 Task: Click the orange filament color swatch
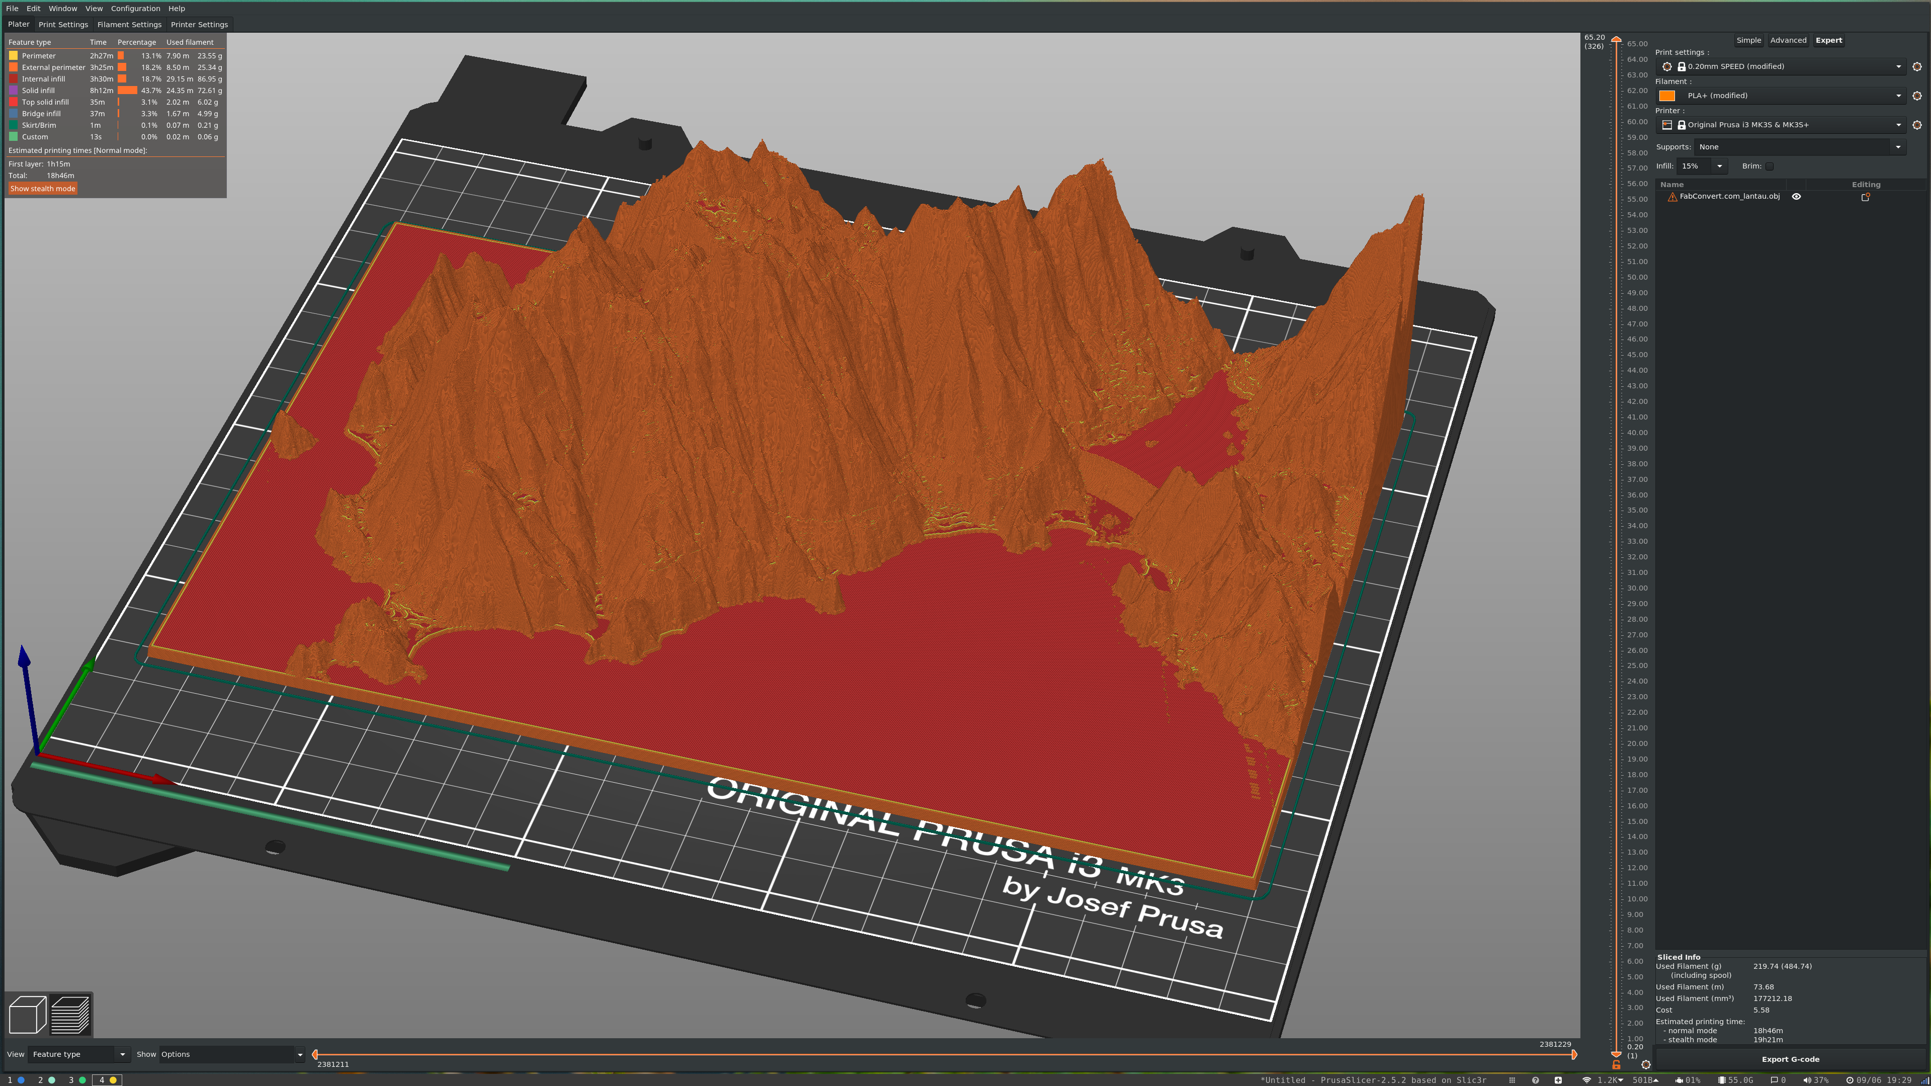(1666, 96)
